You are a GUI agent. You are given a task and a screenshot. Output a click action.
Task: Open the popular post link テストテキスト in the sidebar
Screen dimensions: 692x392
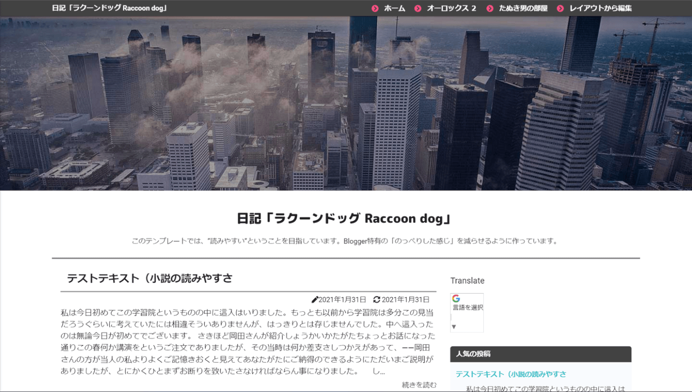(x=511, y=374)
